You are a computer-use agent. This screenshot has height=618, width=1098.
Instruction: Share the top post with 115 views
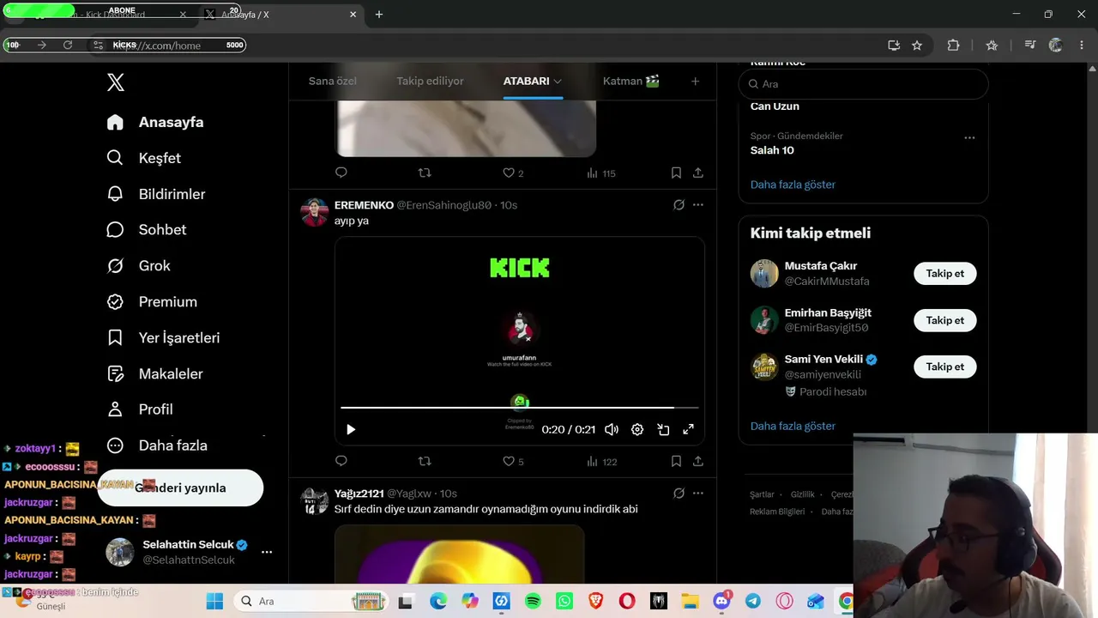698,173
